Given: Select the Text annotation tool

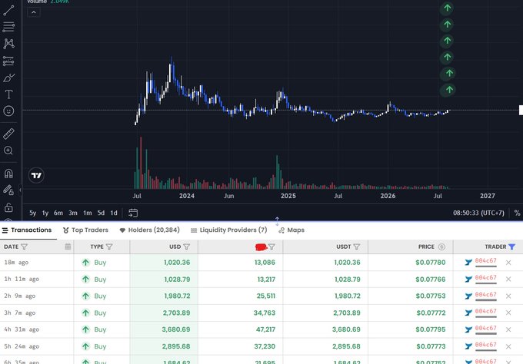Looking at the screenshot, I should (x=8, y=94).
